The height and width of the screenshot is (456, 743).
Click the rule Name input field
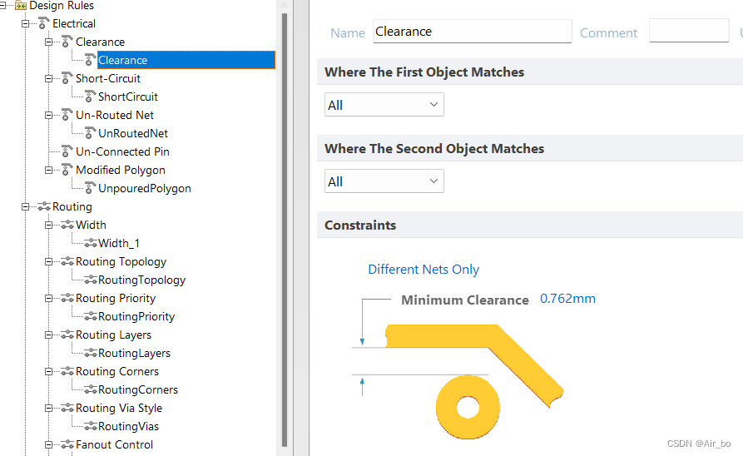click(x=472, y=32)
